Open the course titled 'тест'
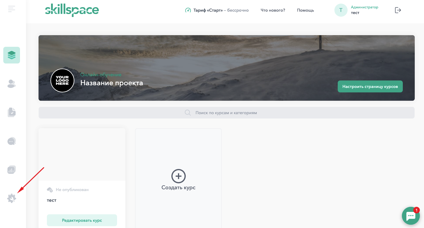 click(x=52, y=200)
